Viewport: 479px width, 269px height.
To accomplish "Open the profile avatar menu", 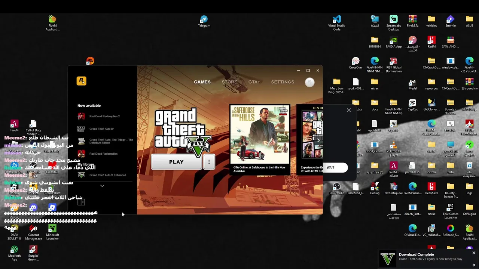I will pos(309,83).
